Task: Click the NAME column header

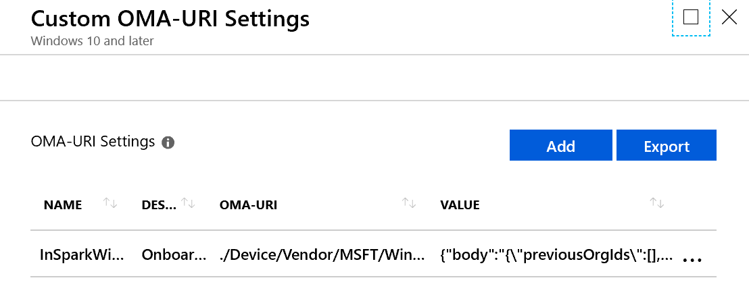Action: pos(63,205)
